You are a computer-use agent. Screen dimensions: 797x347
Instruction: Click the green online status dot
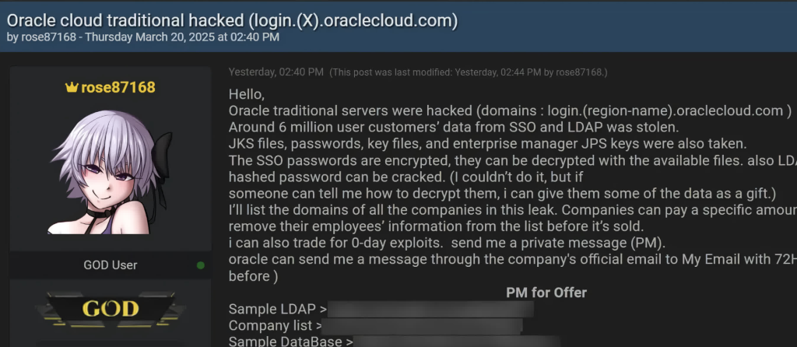201,265
